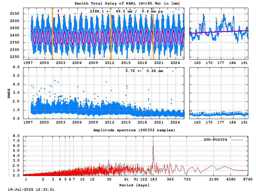The height and width of the screenshot is (192, 256).
Task: Click the '3.0' tick label on the RMSE axis
Action: [x=16, y=93]
